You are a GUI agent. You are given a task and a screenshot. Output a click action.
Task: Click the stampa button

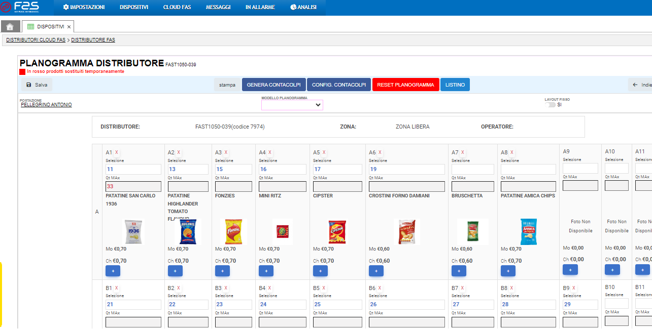227,85
